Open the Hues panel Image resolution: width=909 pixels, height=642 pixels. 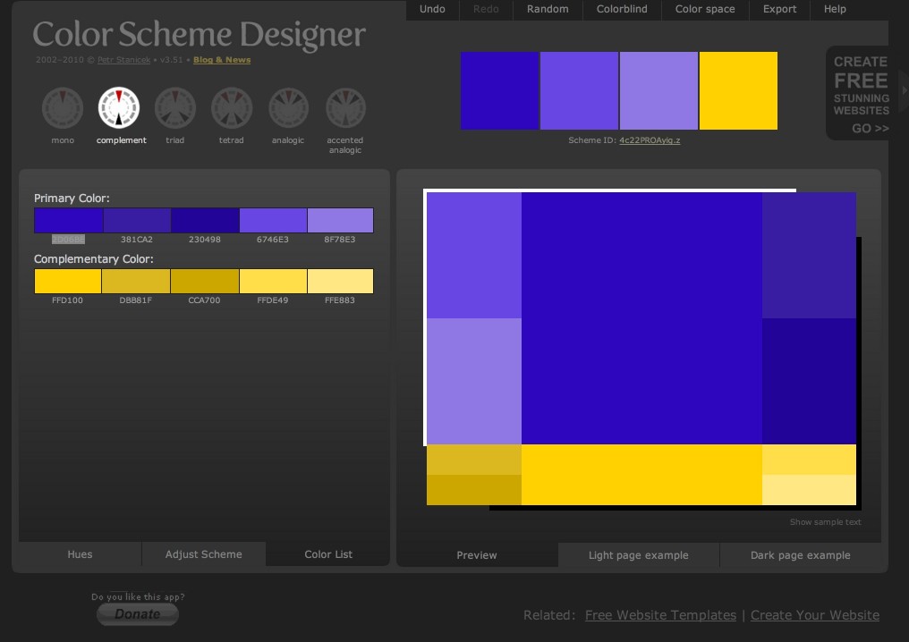[x=80, y=554]
